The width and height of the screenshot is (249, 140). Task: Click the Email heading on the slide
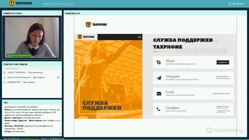[x=170, y=92]
